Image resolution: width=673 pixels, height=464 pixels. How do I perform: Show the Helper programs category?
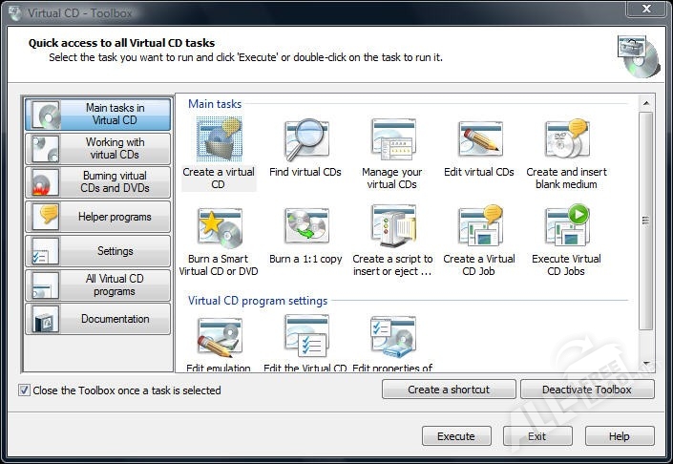coord(98,217)
